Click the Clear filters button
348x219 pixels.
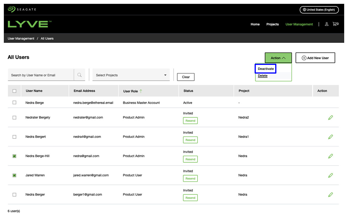[186, 77]
